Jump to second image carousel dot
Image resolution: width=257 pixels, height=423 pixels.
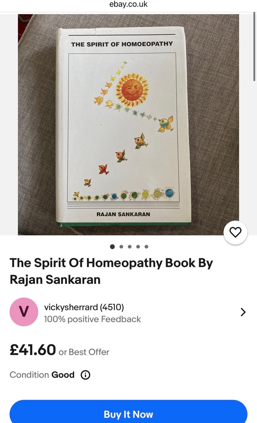pyautogui.click(x=121, y=247)
